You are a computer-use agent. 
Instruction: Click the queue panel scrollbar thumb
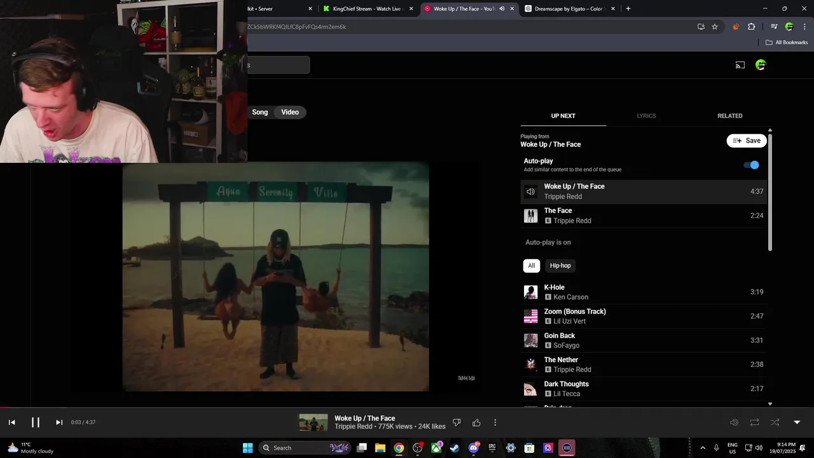(x=770, y=191)
